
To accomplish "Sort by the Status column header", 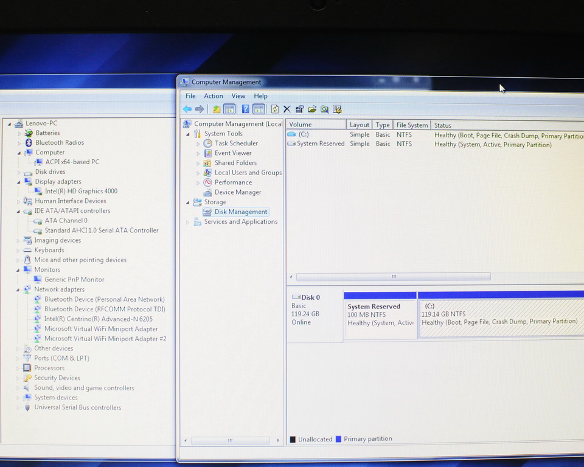I will (x=507, y=125).
